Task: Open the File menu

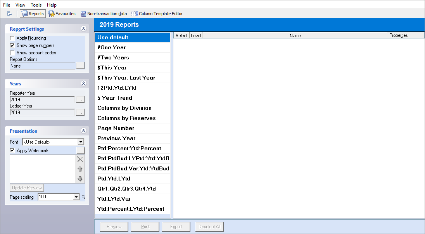Action: (7, 5)
